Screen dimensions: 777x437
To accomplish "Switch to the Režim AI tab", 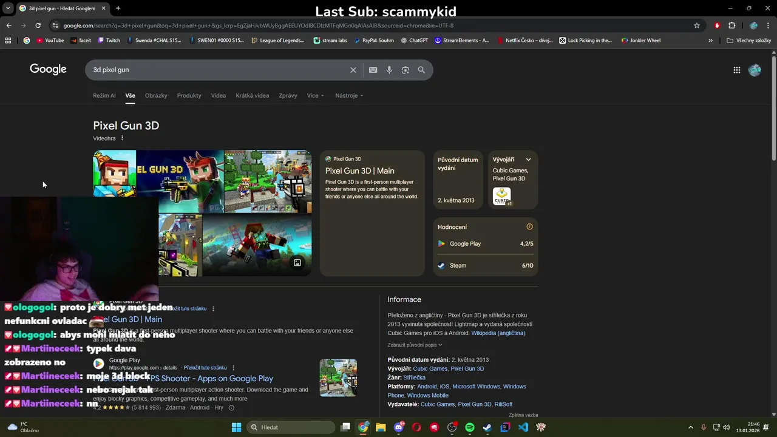I will click(x=104, y=95).
